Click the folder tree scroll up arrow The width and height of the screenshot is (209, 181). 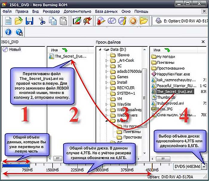(x=144, y=50)
